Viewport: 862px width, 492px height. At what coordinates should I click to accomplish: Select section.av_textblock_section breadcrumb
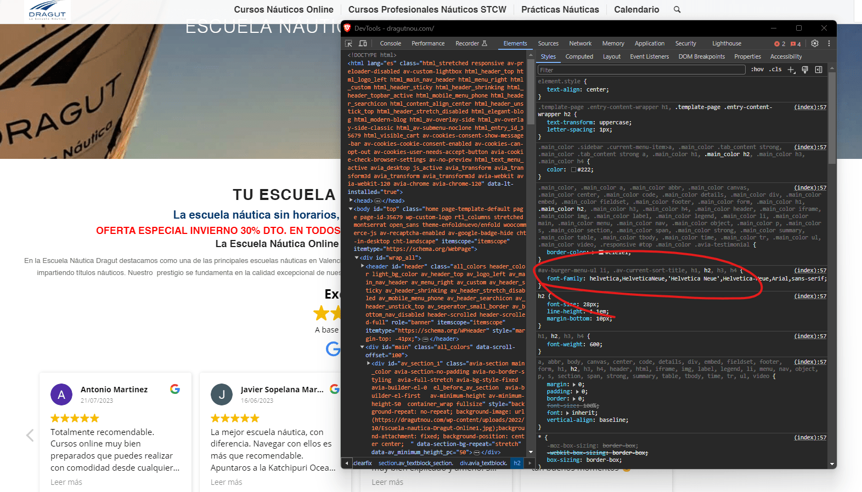[x=415, y=463]
